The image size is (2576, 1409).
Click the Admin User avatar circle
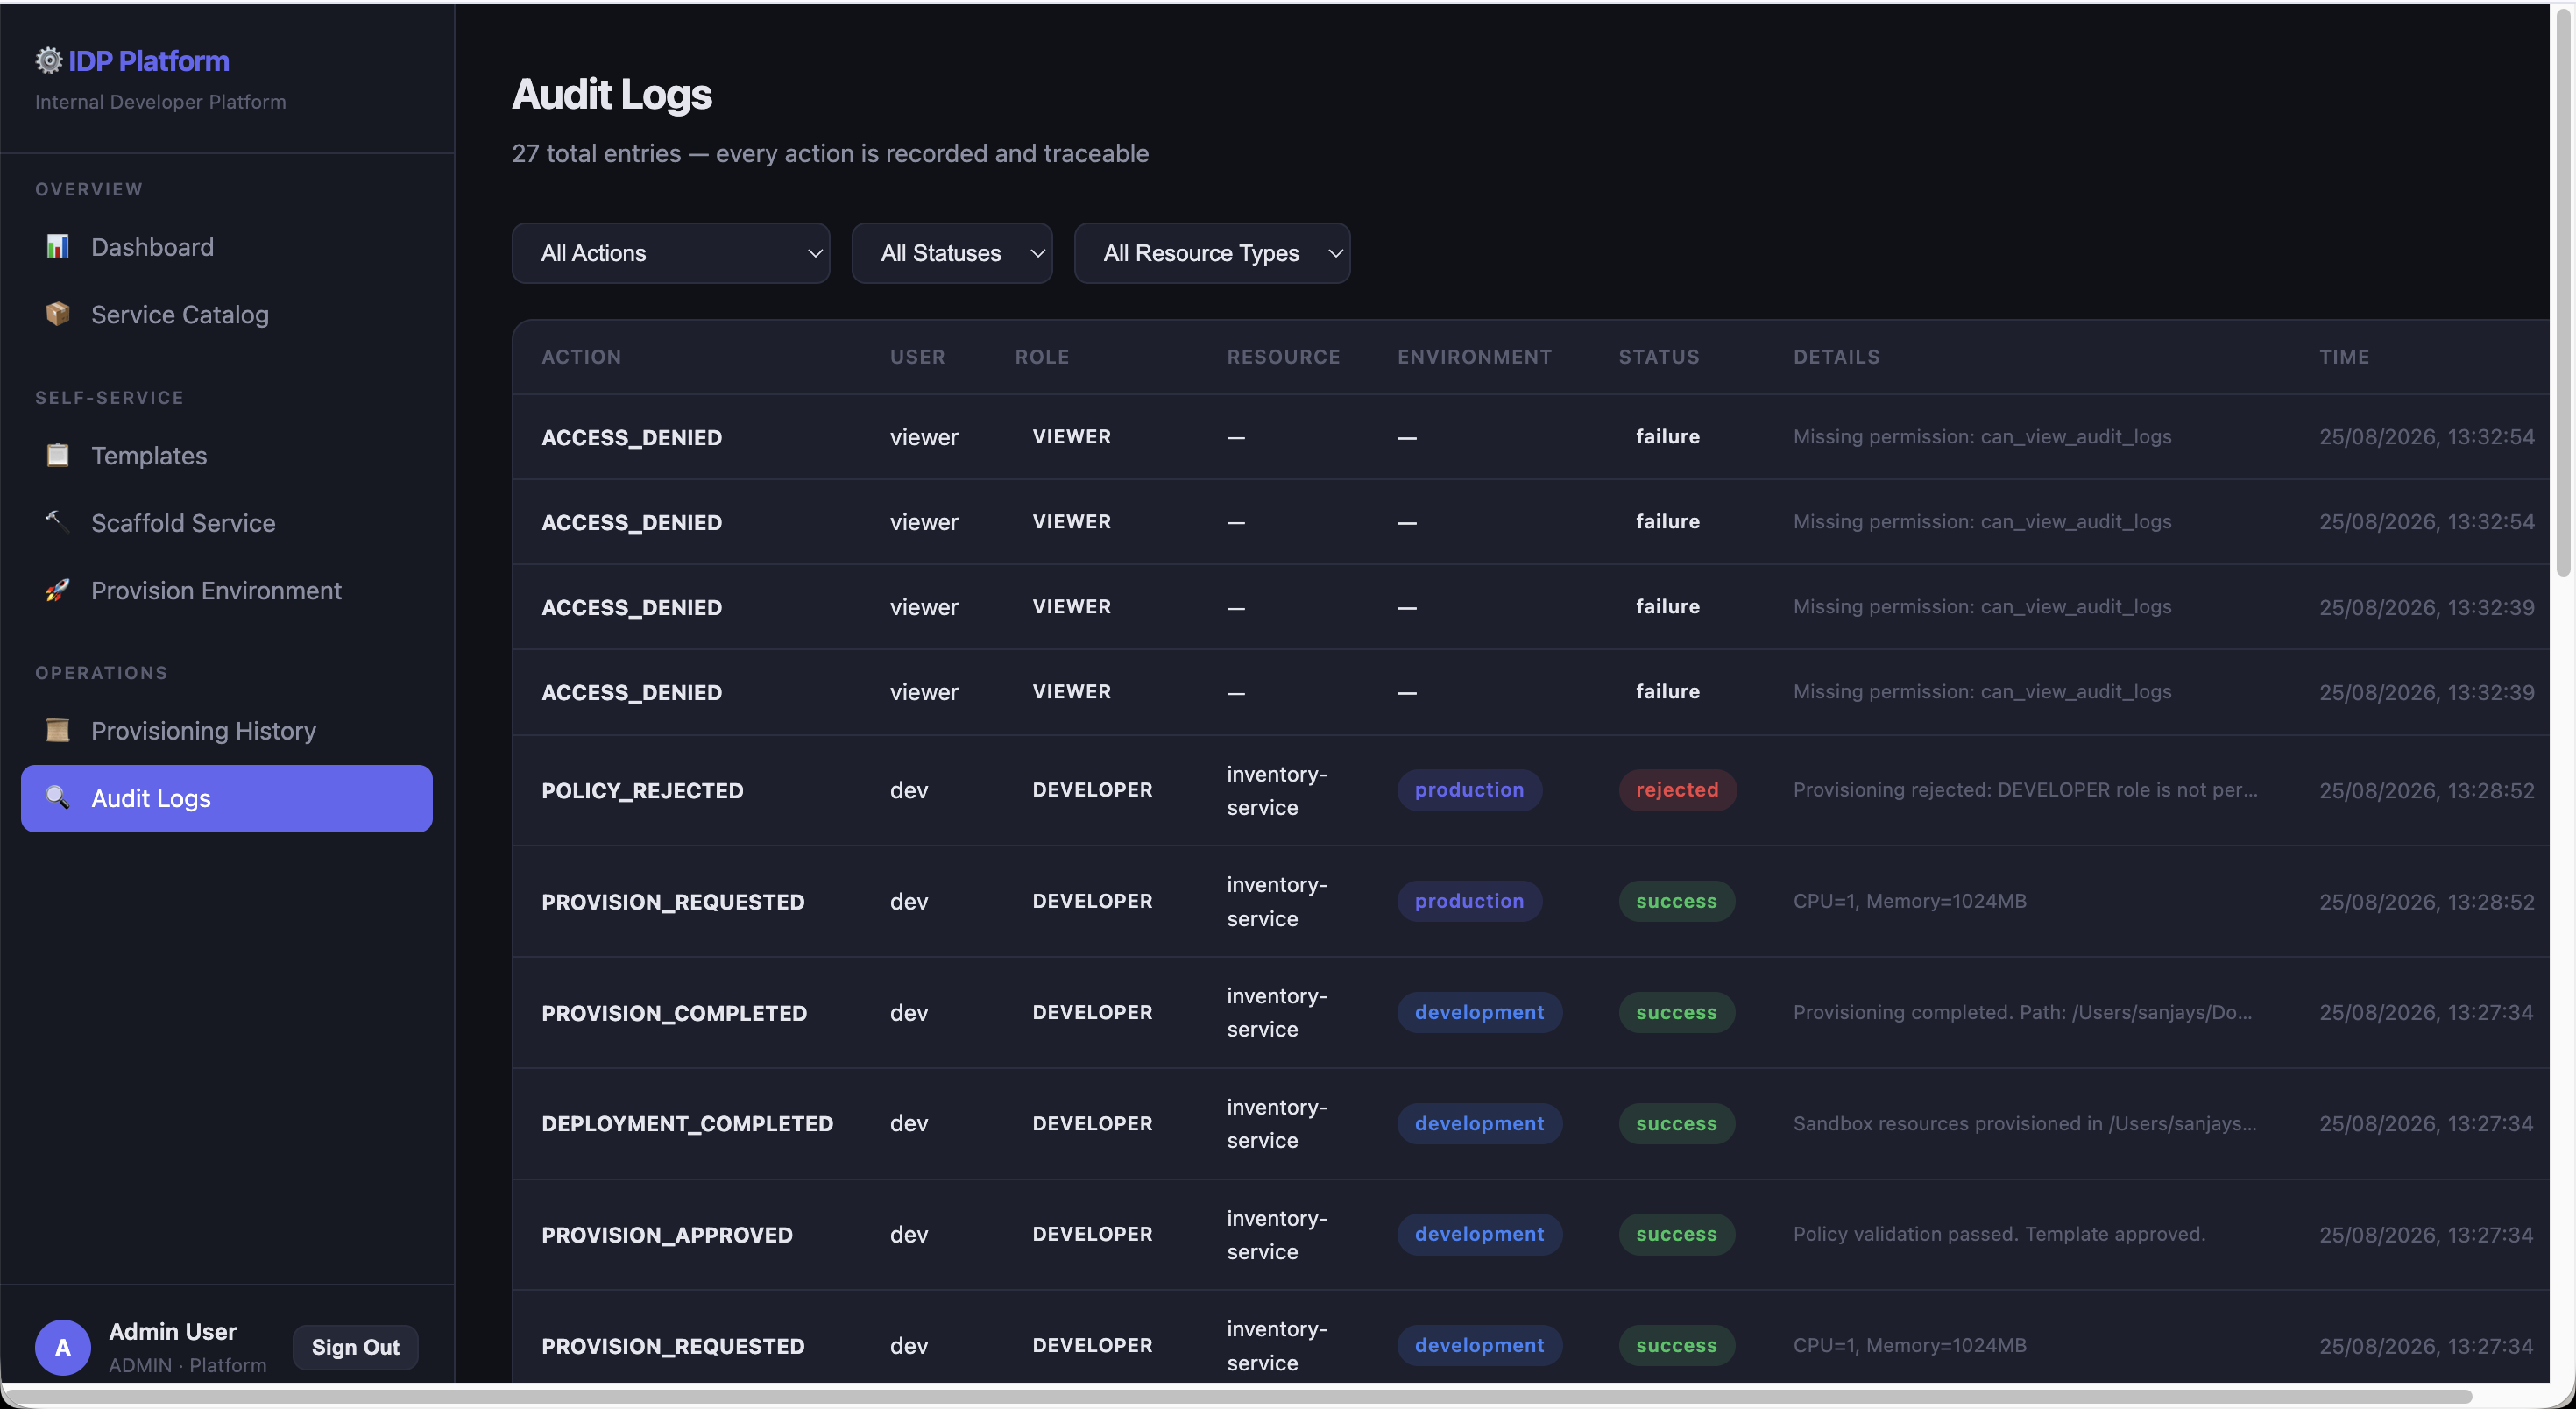63,1347
